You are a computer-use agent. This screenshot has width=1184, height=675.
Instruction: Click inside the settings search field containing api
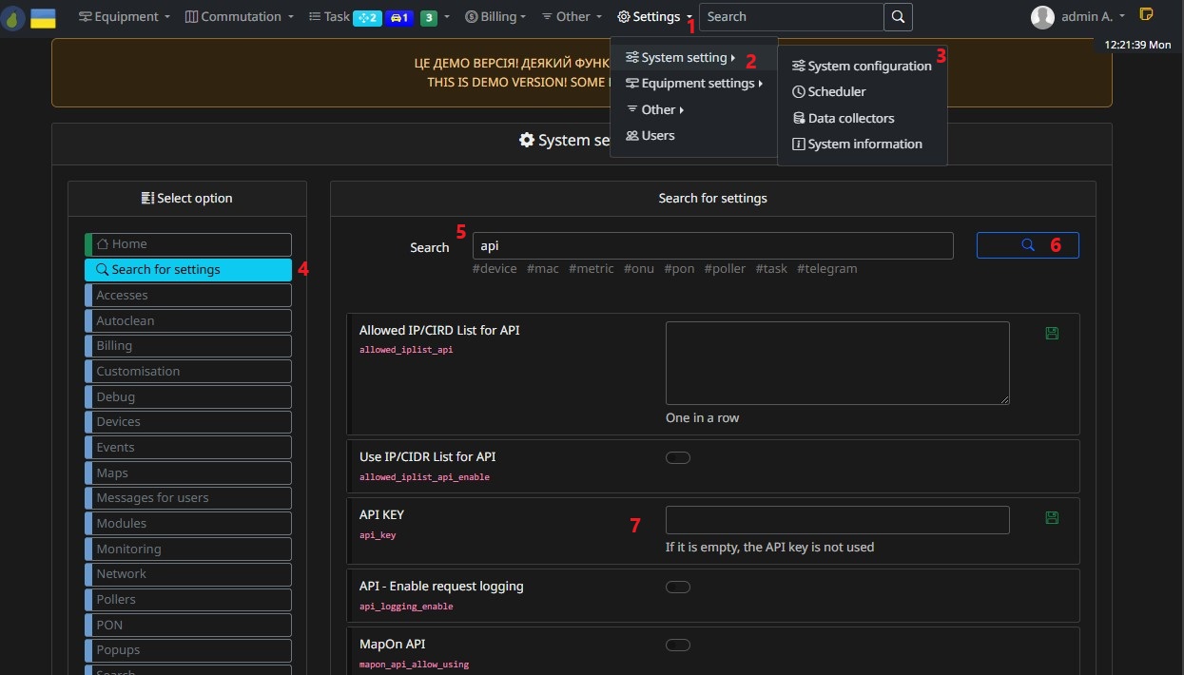[713, 245]
